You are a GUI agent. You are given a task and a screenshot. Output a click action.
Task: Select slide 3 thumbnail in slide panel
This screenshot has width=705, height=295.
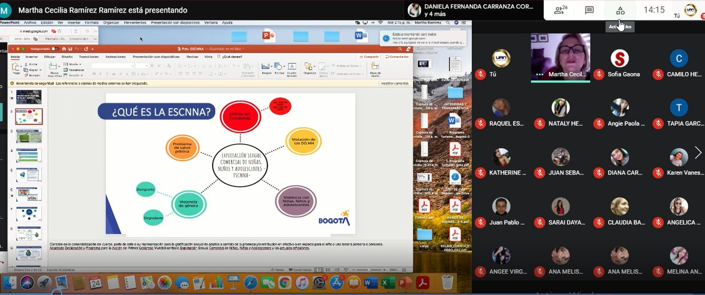pyautogui.click(x=29, y=136)
